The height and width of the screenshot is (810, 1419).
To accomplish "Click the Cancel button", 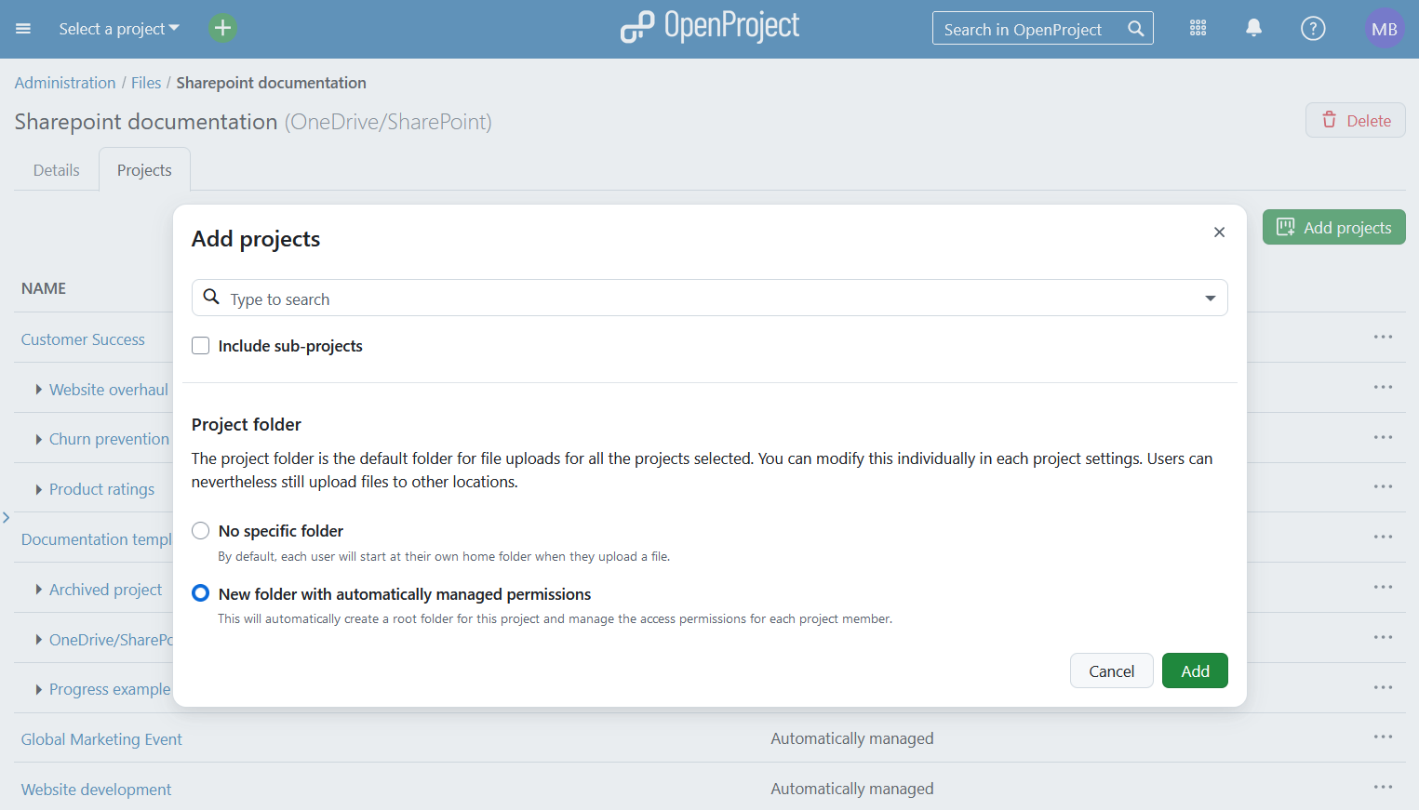I will point(1111,671).
